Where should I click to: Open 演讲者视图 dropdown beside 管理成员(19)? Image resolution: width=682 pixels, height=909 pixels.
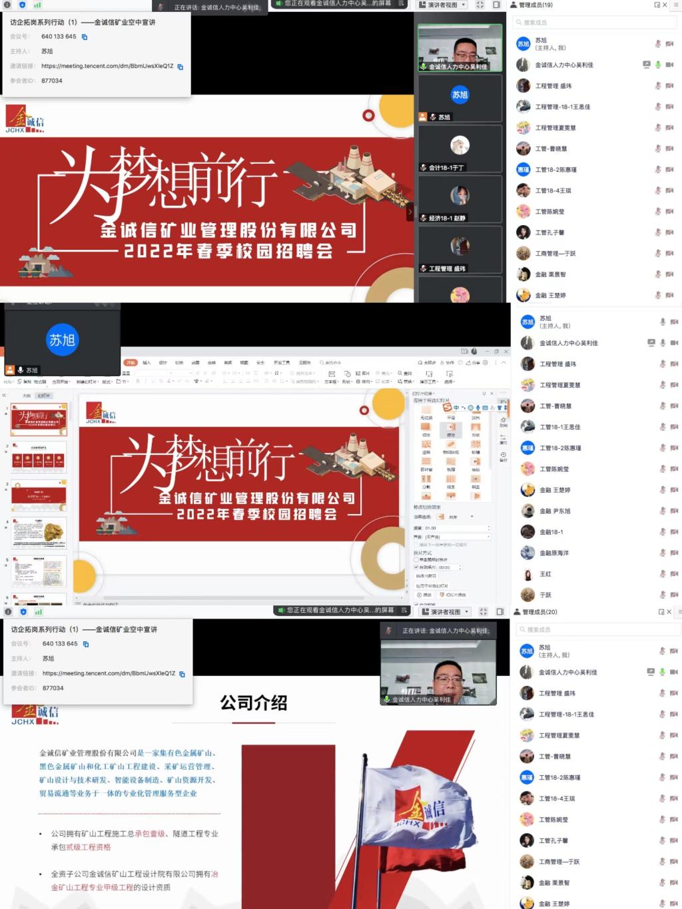(x=442, y=4)
